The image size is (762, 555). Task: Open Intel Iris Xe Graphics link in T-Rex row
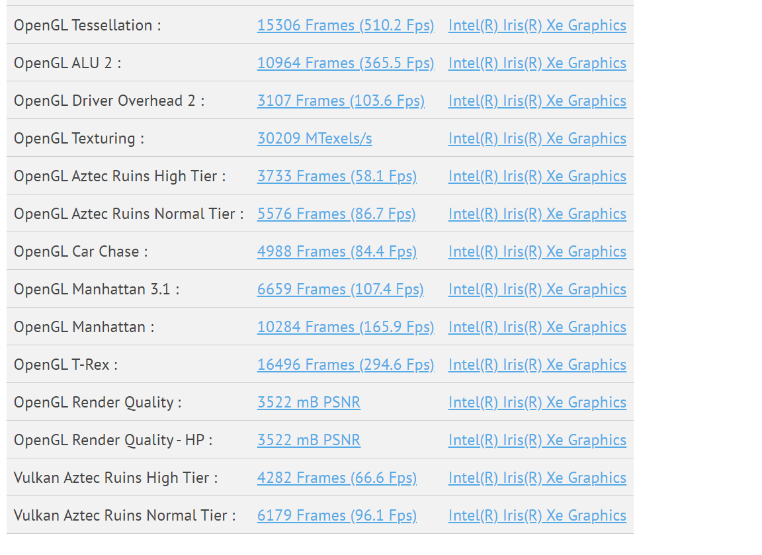point(537,364)
